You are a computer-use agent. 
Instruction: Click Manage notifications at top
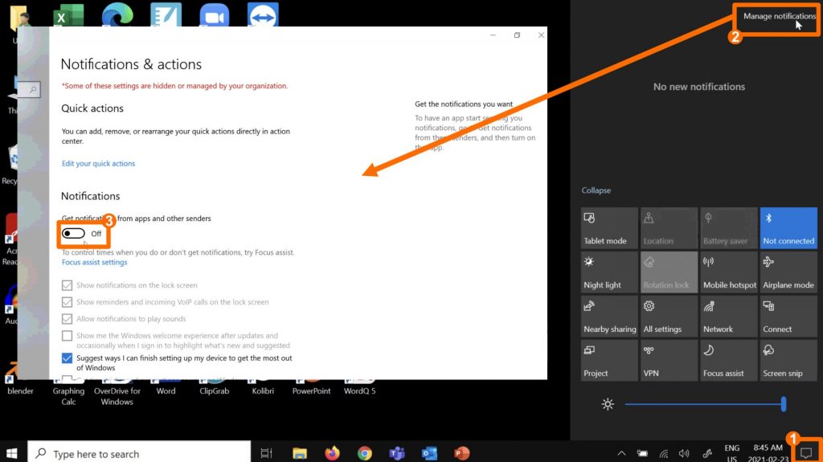(x=779, y=16)
